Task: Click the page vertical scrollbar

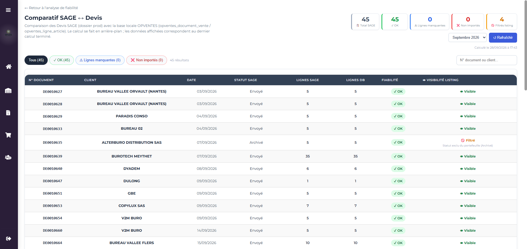Action: tap(525, 45)
